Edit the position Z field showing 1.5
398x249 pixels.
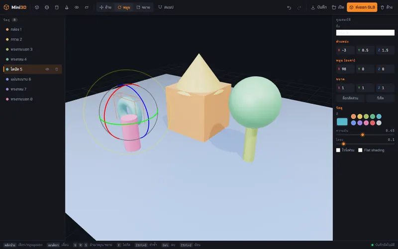(385, 50)
